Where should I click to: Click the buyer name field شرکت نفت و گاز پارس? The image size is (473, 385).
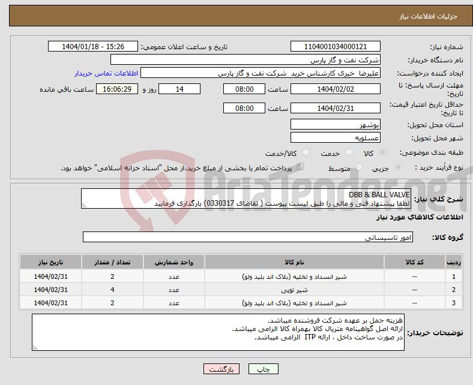(246, 60)
